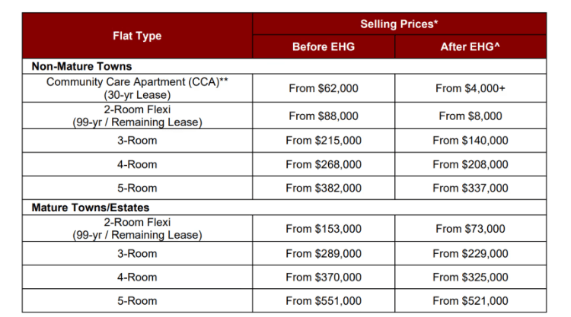The height and width of the screenshot is (317, 571).
Task: Click the "Before EHG" column header
Action: coord(324,47)
